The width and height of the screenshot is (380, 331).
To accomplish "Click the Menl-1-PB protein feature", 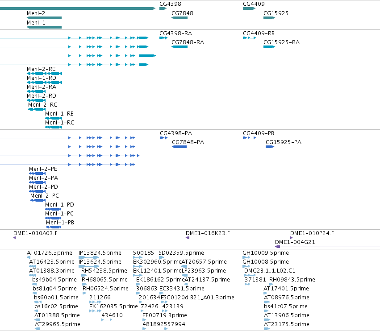I will point(54,227).
